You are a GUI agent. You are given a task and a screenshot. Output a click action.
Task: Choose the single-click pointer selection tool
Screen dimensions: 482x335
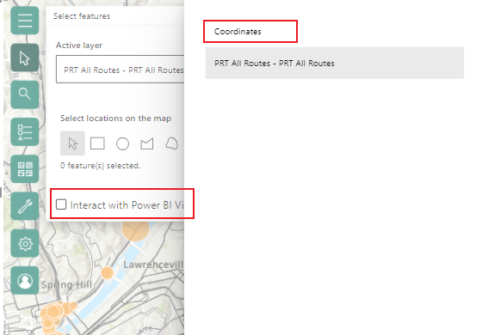72,143
